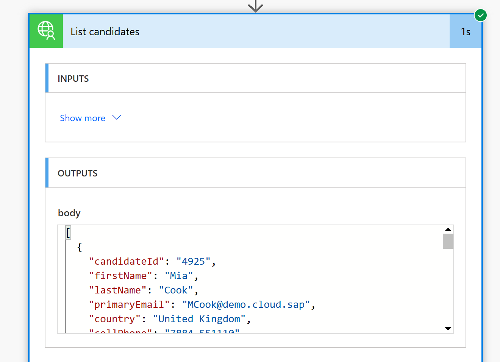The image size is (500, 362).
Task: Click the firstName value "Mia"
Action: coord(179,276)
